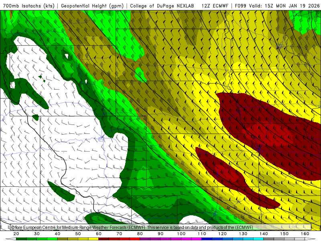Click the '140' colorbar label
This screenshot has width=321, height=241.
264,234
